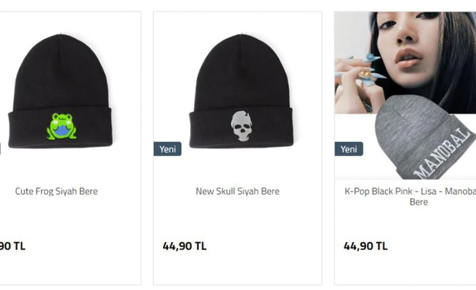Click the green frog emblem on beanie
Viewport: 476px width, 290px height.
61,126
